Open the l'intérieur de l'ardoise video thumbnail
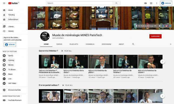Screen dimensions: 174x104 pyautogui.click(x=126, y=61)
